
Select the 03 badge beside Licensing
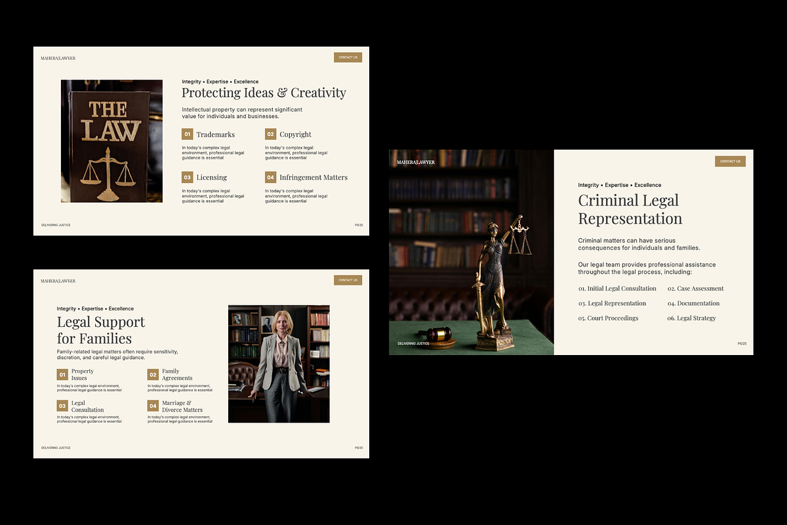click(188, 177)
